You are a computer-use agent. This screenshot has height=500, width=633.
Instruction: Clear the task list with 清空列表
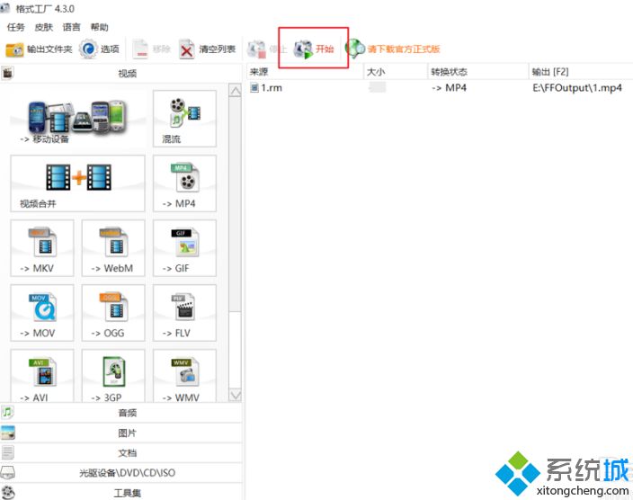click(x=207, y=49)
